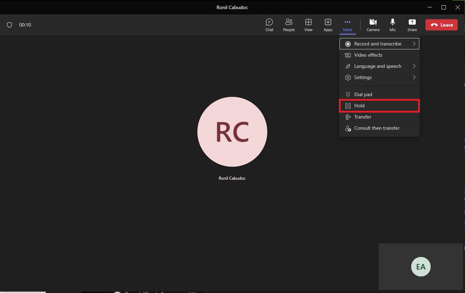
Task: Open the Chat panel
Action: click(x=269, y=24)
